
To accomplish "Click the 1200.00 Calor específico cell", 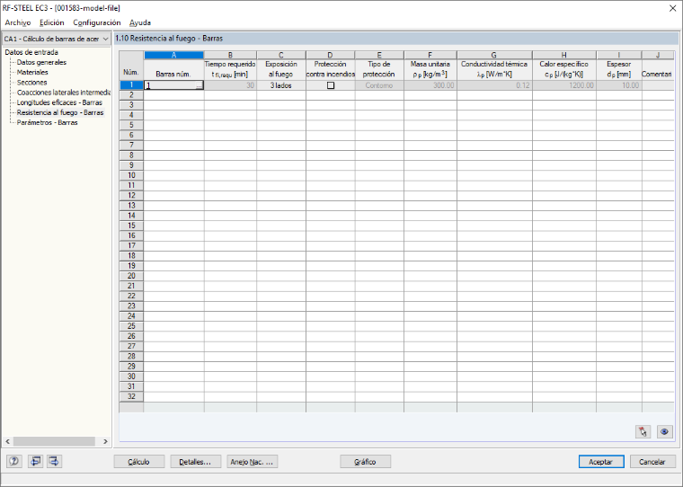I will pyautogui.click(x=564, y=85).
